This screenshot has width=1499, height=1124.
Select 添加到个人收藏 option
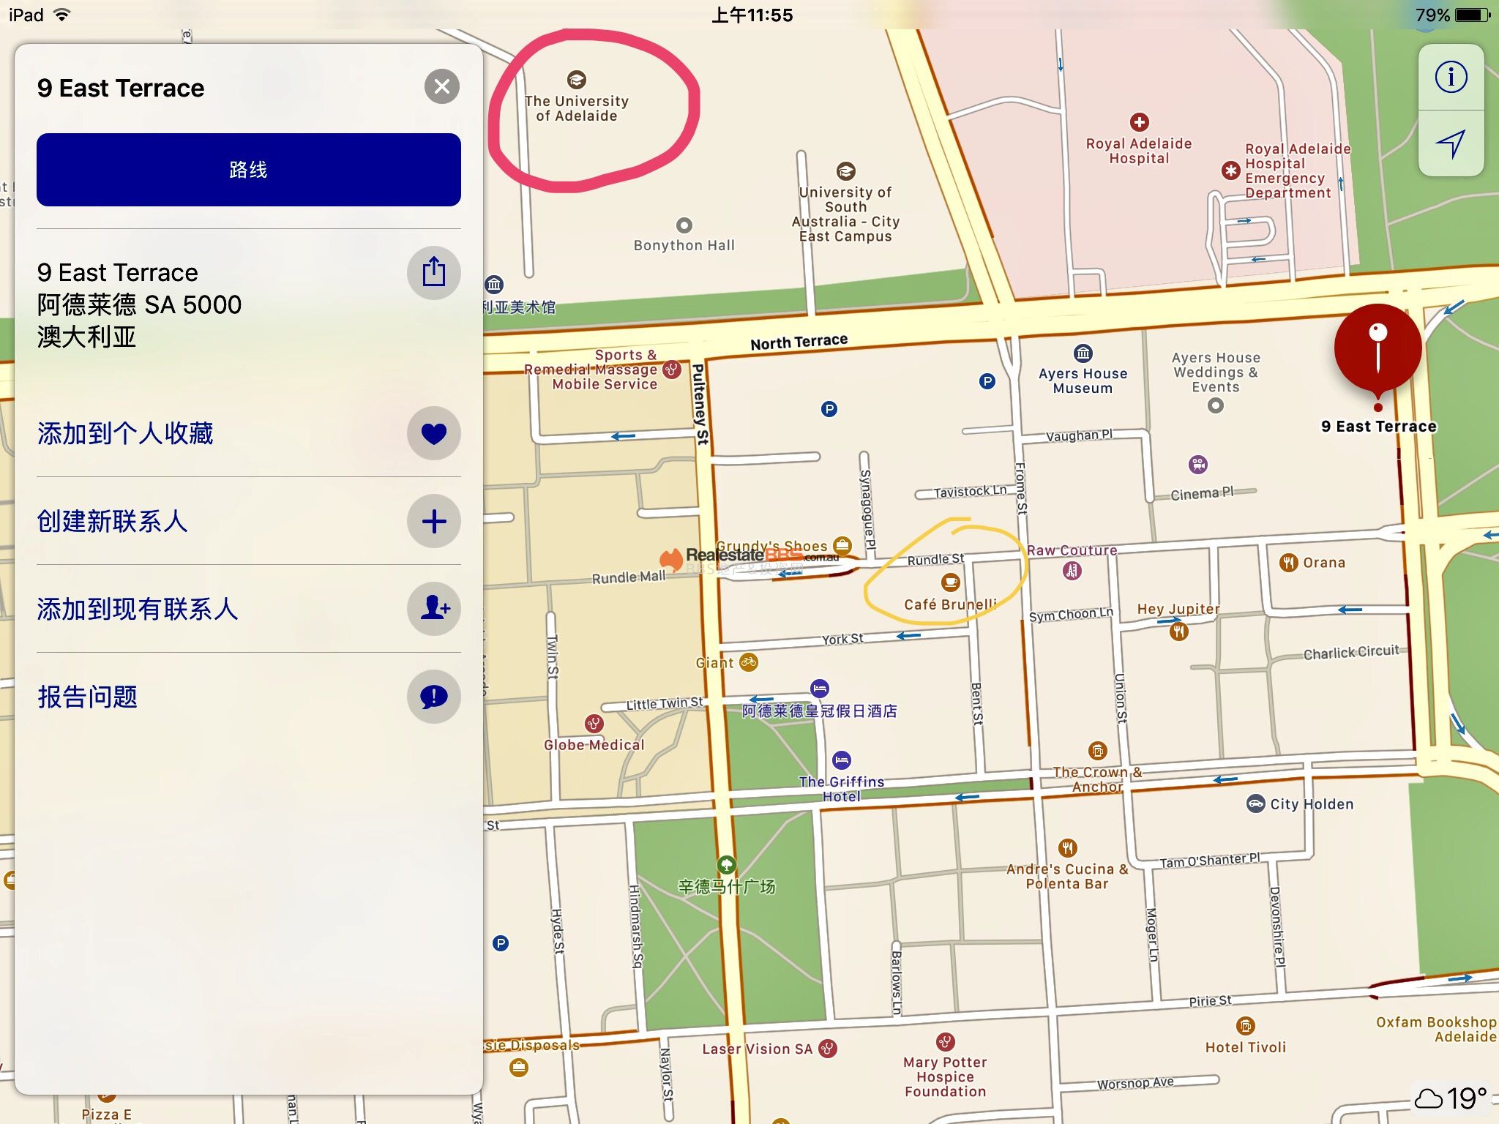(x=125, y=433)
